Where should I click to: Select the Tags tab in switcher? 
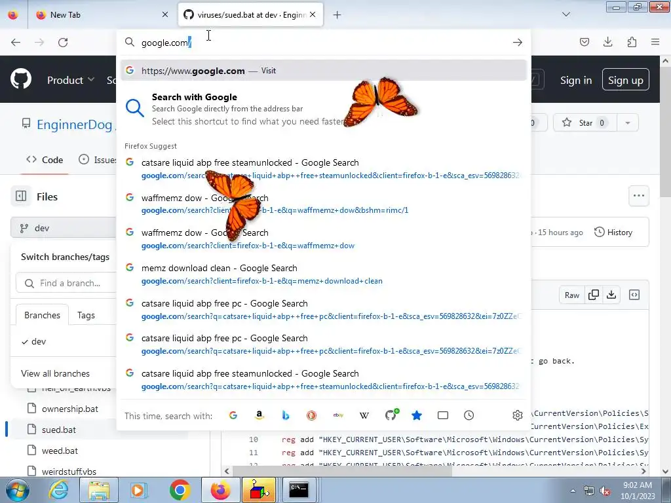point(86,315)
